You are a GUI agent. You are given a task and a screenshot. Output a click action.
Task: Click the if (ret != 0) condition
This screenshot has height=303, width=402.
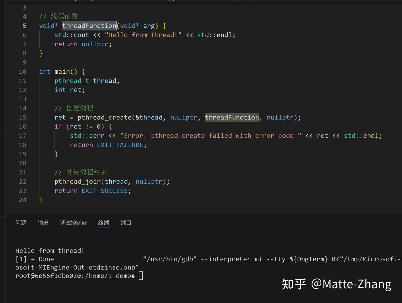(x=83, y=127)
